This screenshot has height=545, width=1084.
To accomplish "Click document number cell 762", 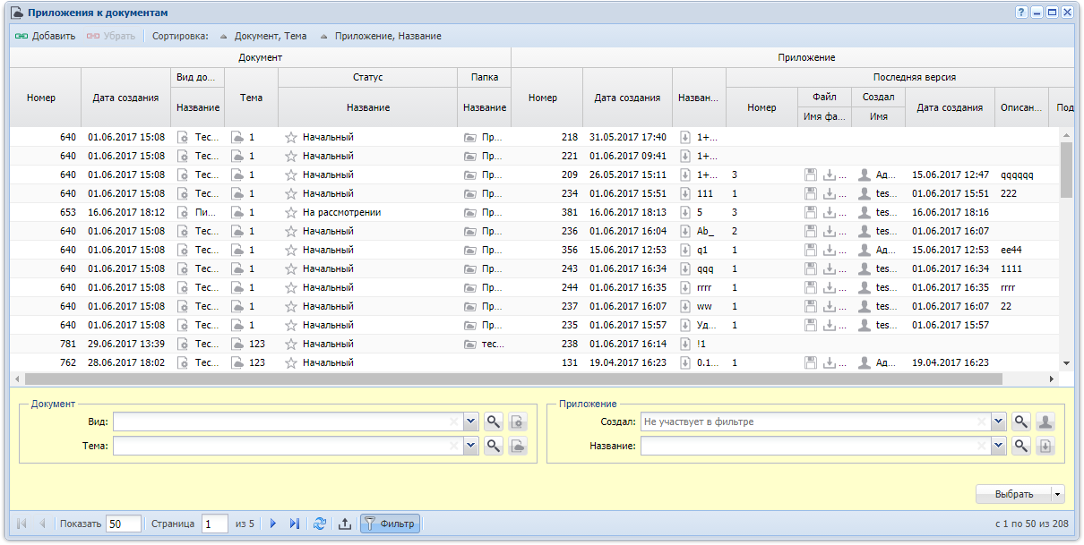I will coord(46,363).
